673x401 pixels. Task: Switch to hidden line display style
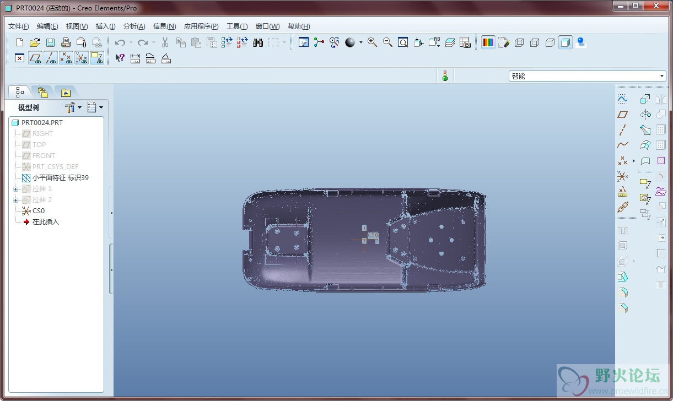tap(534, 42)
